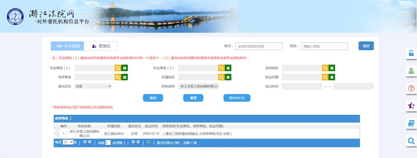Click the 显示记录从1到1 record count text
The image size is (417, 158).
tap(176, 143)
